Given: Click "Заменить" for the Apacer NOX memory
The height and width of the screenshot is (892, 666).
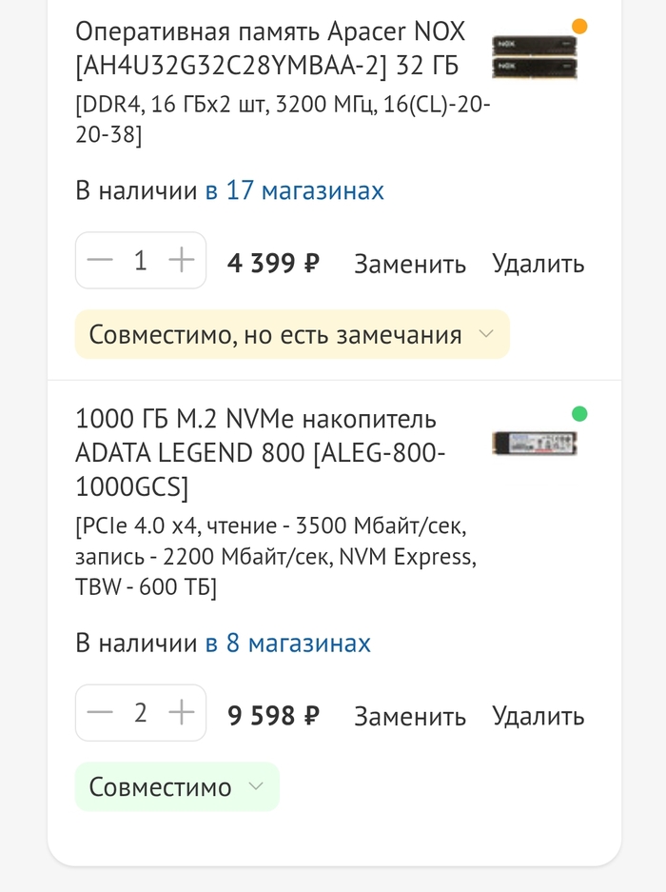Looking at the screenshot, I should point(410,264).
